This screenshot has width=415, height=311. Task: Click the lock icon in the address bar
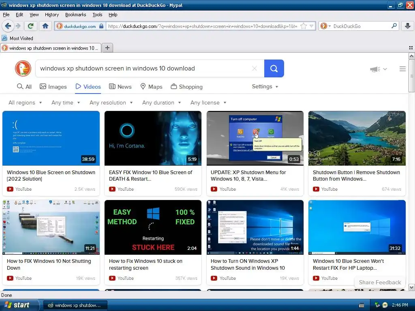(x=101, y=26)
